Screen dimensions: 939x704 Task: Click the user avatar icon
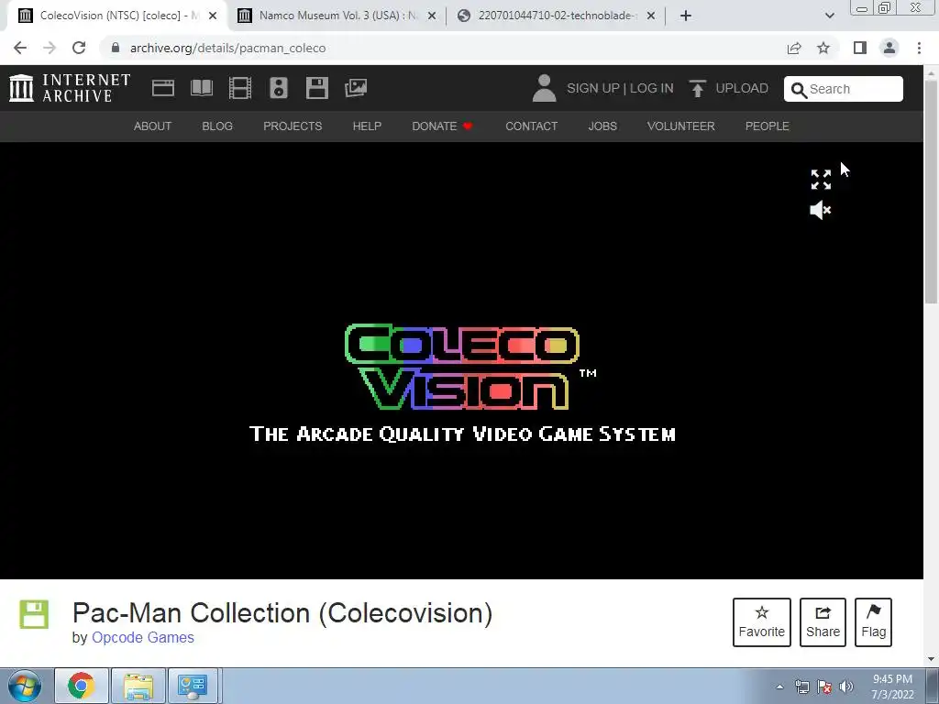(545, 88)
